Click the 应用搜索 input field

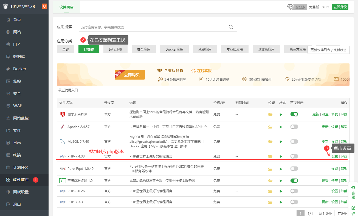pyautogui.click(x=158, y=27)
